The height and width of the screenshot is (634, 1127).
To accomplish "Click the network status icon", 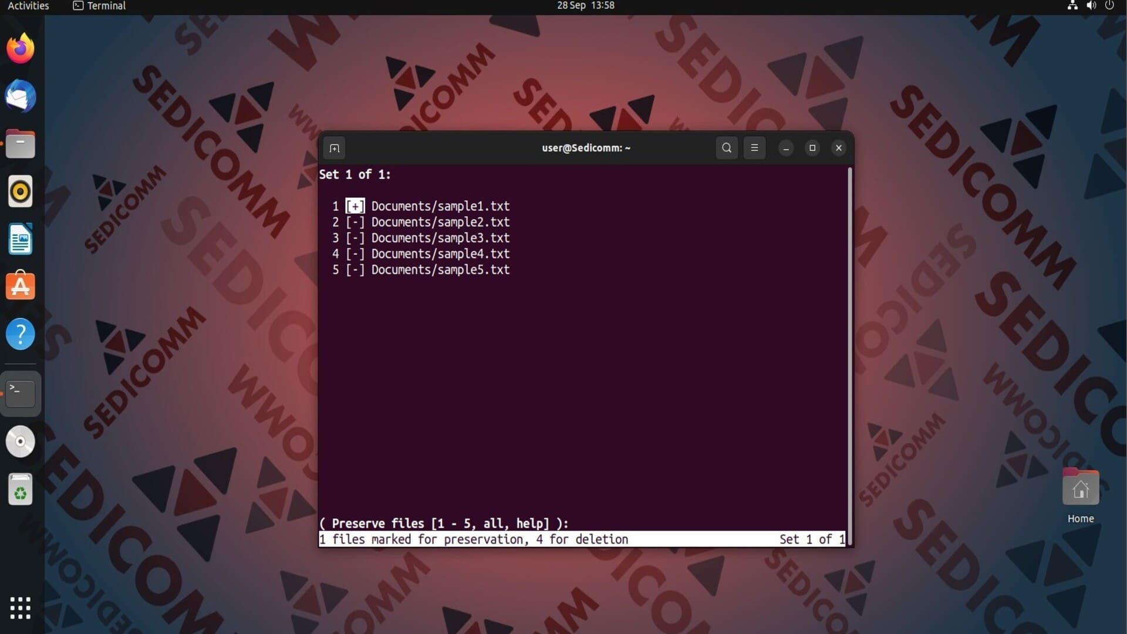I will click(x=1072, y=6).
